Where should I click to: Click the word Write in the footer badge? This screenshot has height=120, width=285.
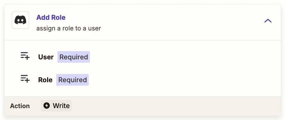(61, 106)
